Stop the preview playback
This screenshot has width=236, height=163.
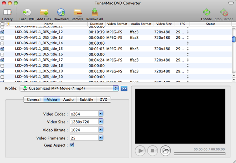click(x=153, y=151)
